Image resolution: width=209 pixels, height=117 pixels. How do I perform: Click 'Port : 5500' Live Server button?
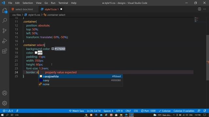click(148, 111)
